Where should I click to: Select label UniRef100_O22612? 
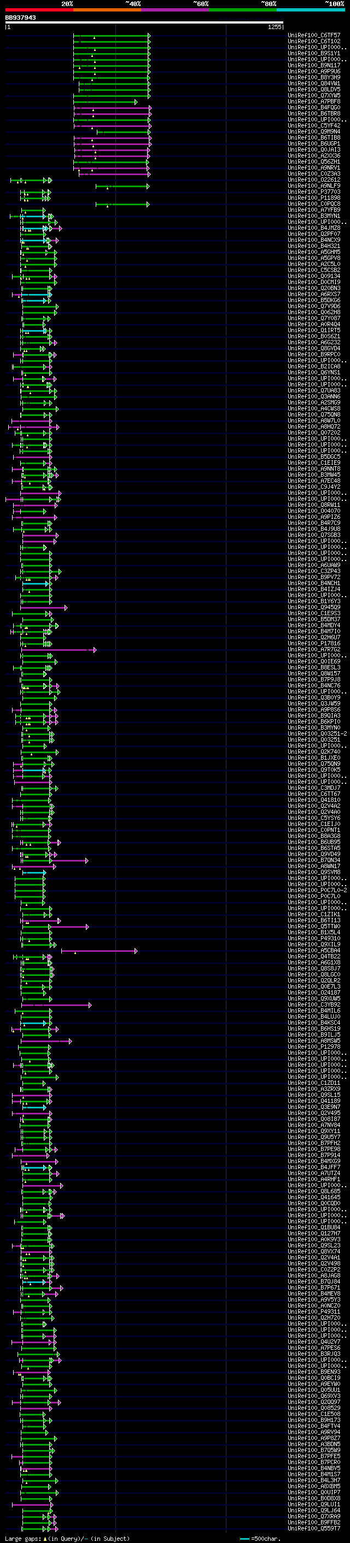314,180
